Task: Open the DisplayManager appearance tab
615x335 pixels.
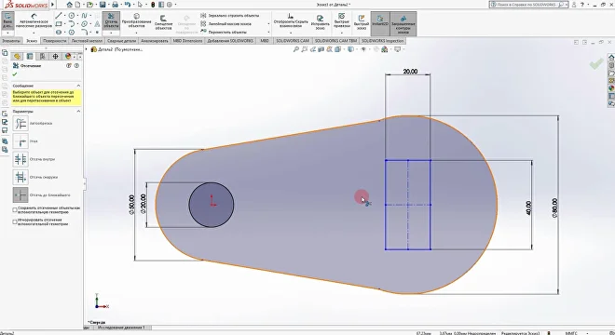Action: (68, 57)
